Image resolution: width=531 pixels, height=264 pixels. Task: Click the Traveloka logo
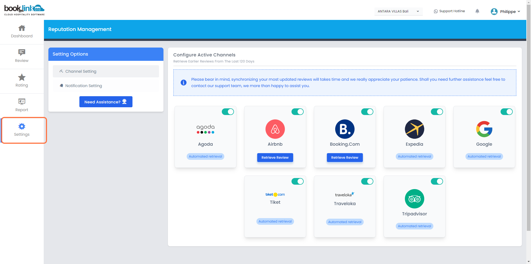(345, 195)
